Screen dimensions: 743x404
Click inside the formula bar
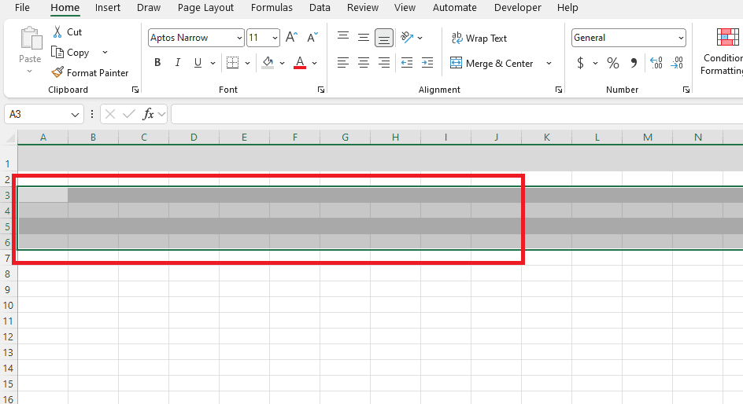click(x=457, y=115)
